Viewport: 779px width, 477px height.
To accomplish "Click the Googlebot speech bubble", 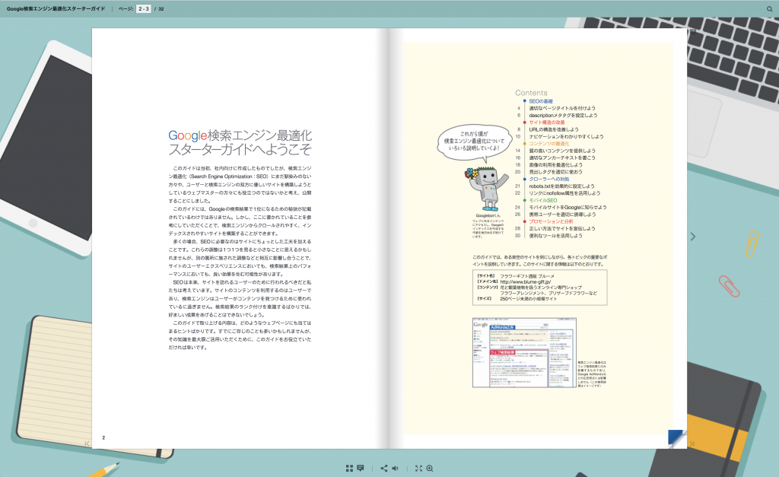I will [474, 142].
